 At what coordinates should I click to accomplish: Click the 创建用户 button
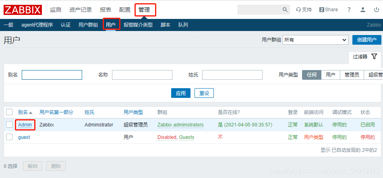366,40
